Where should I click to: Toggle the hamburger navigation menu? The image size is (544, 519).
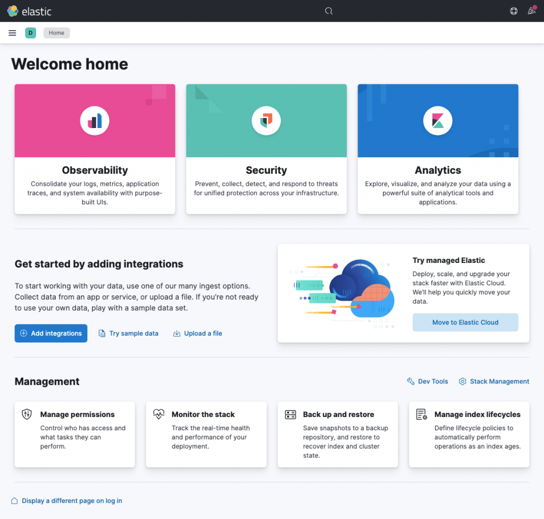point(12,33)
